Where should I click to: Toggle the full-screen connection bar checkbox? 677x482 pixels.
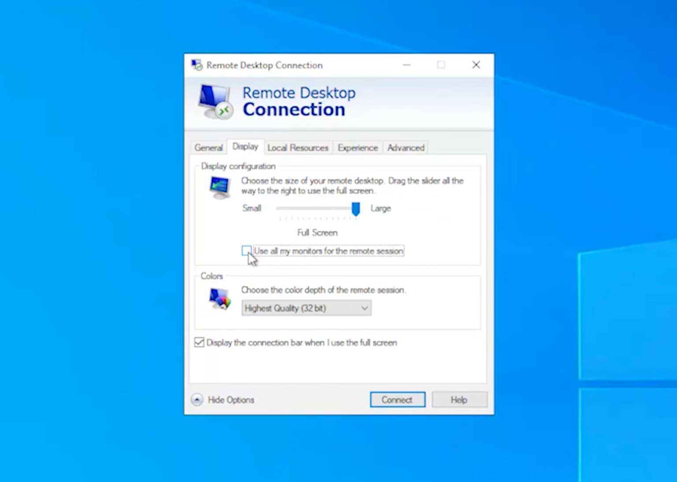tap(199, 342)
